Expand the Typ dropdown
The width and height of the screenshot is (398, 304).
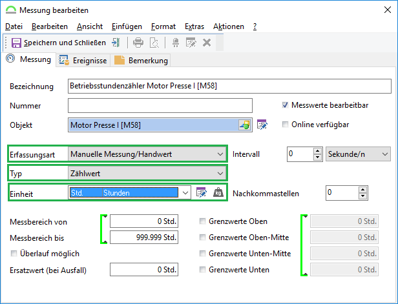pos(220,174)
